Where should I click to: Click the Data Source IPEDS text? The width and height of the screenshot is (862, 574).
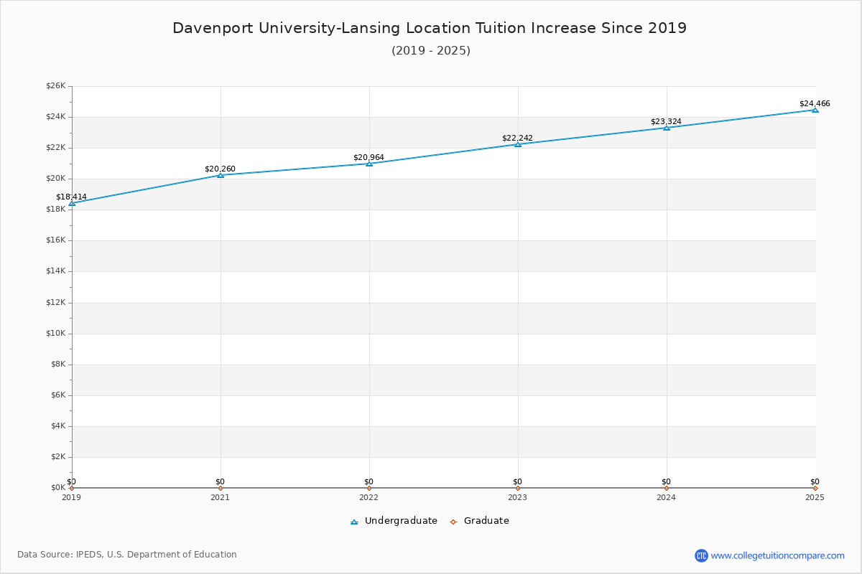click(x=127, y=555)
